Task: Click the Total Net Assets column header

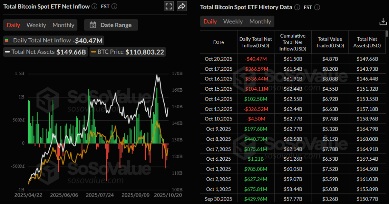Action: pos(367,42)
